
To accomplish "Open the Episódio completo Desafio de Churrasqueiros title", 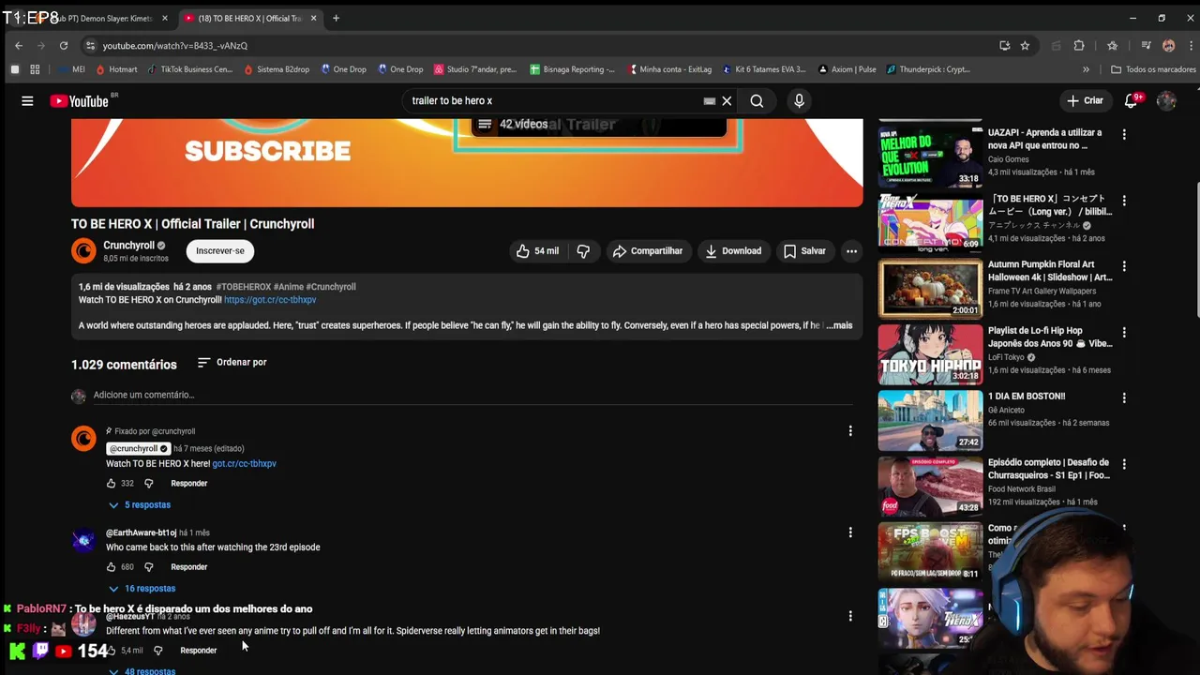I will (x=1049, y=469).
